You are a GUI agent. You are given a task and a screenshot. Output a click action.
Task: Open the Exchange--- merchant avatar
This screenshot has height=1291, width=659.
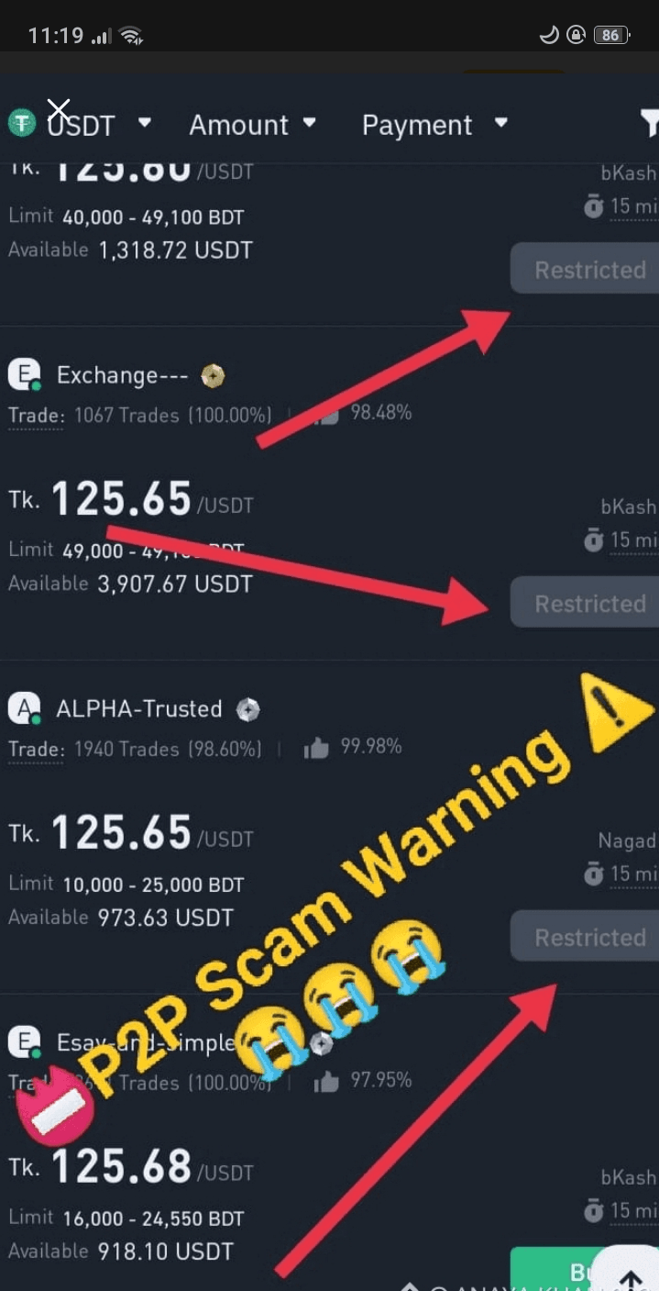(24, 375)
